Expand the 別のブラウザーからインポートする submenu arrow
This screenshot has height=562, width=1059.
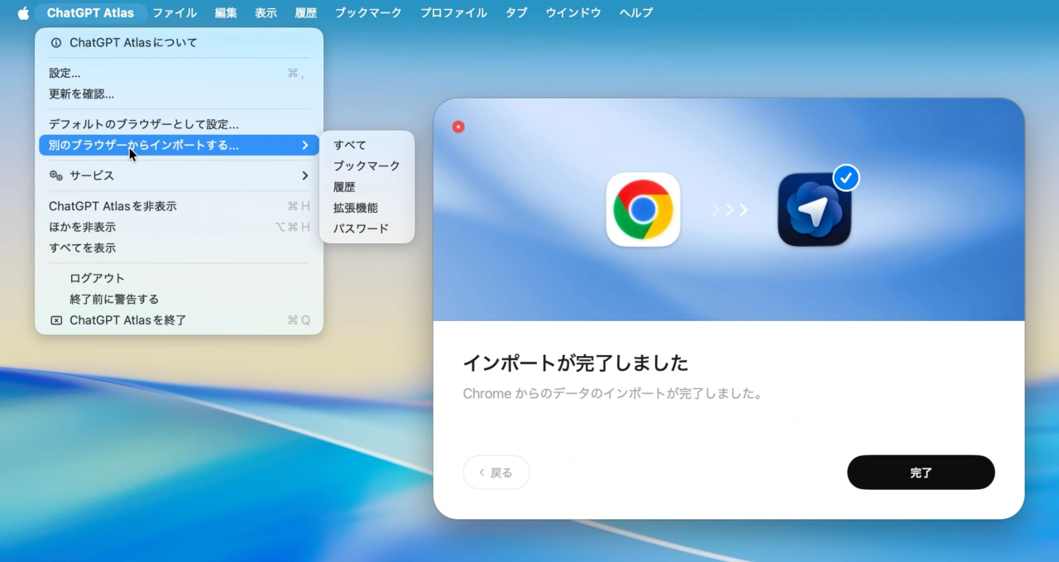pyautogui.click(x=307, y=145)
